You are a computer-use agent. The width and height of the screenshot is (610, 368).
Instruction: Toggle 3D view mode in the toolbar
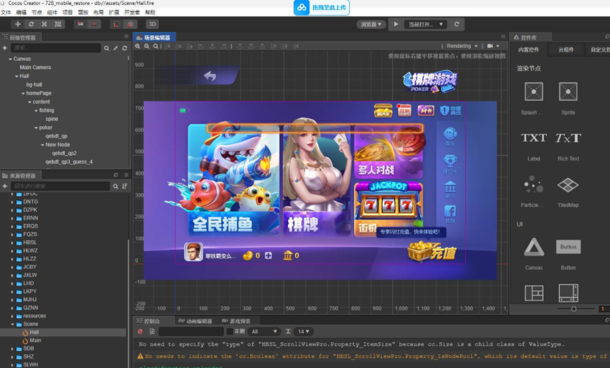point(152,25)
